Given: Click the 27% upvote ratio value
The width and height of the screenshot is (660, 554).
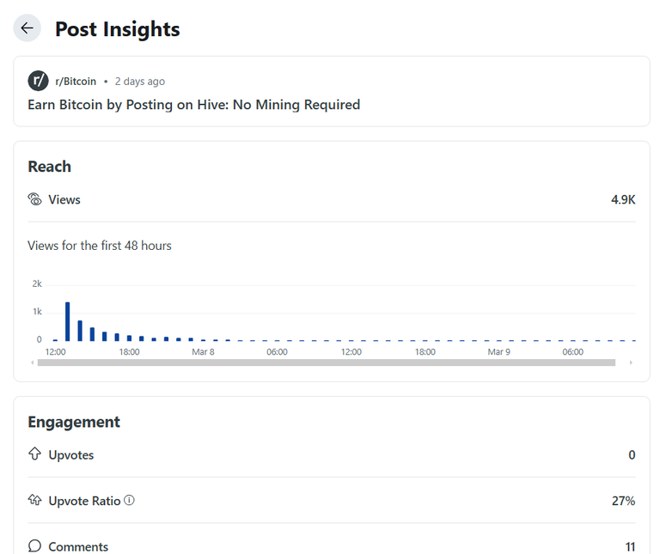Looking at the screenshot, I should 623,501.
